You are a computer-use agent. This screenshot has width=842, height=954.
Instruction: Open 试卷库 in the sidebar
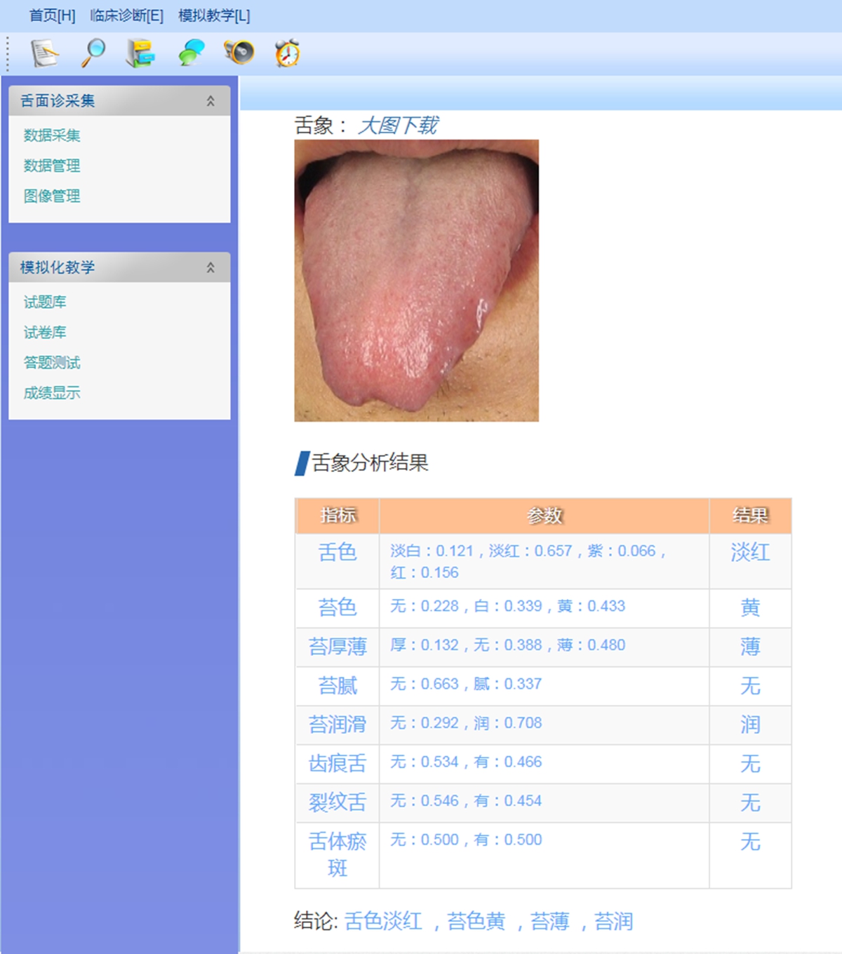[45, 332]
